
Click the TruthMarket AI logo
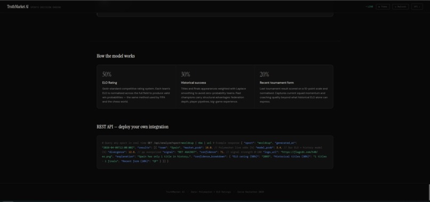click(x=18, y=6)
